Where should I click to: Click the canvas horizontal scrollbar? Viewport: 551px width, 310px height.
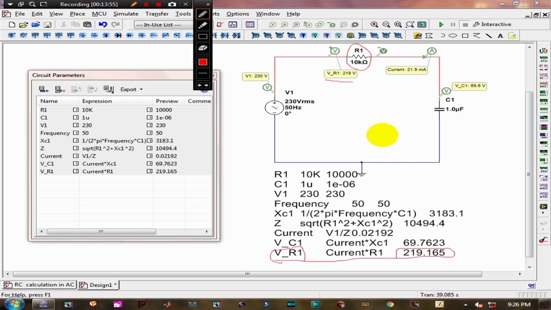(247, 274)
